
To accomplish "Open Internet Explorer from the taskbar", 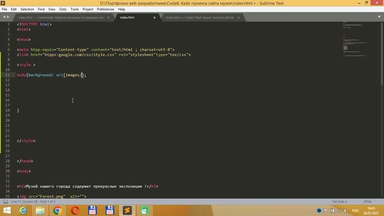I will point(23,211).
